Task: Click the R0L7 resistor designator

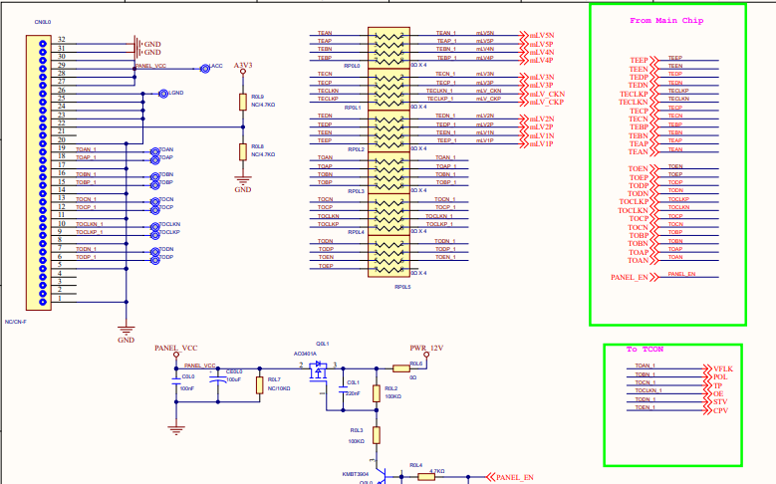Action: point(274,379)
